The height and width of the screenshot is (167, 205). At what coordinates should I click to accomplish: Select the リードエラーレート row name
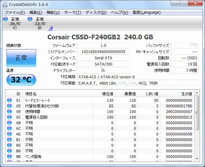(37, 100)
